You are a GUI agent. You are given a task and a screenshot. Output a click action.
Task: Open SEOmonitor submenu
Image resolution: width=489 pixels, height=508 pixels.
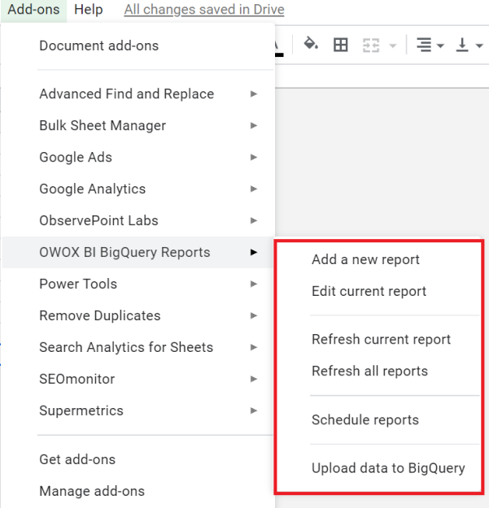tap(138, 379)
